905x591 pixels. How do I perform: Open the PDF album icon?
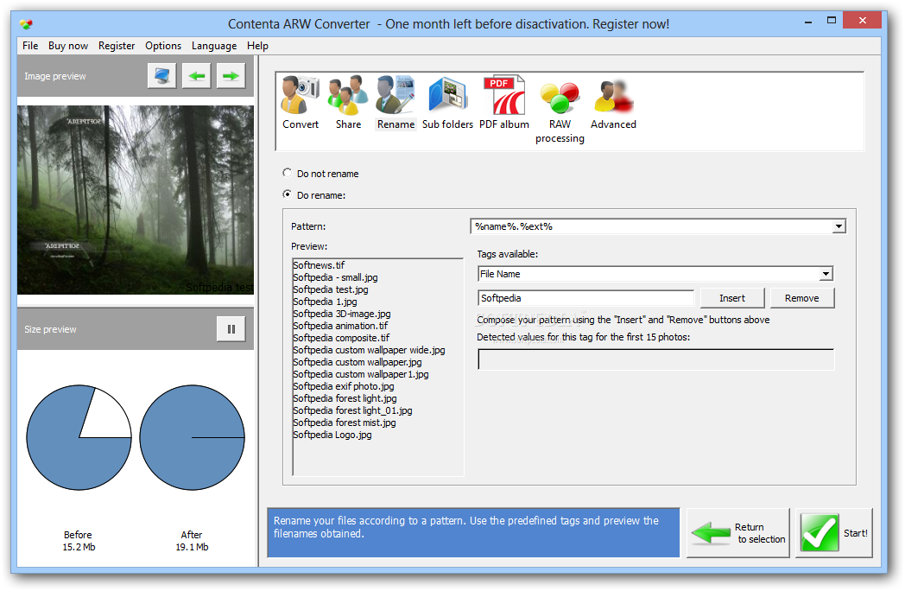503,103
